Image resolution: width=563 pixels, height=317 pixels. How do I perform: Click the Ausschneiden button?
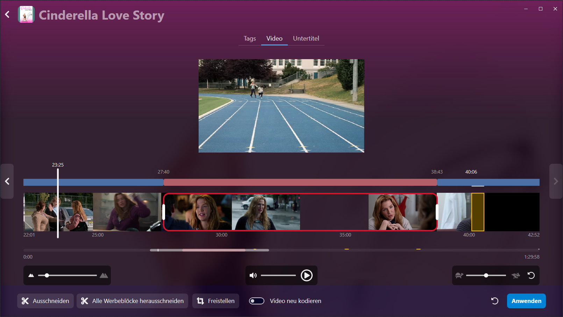(45, 301)
